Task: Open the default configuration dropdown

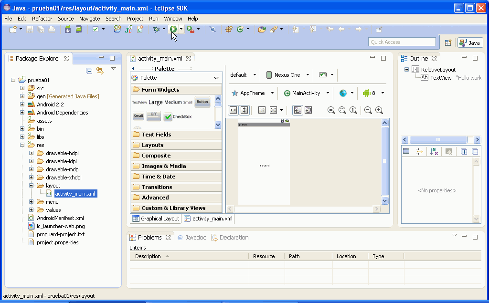Action: click(x=243, y=75)
